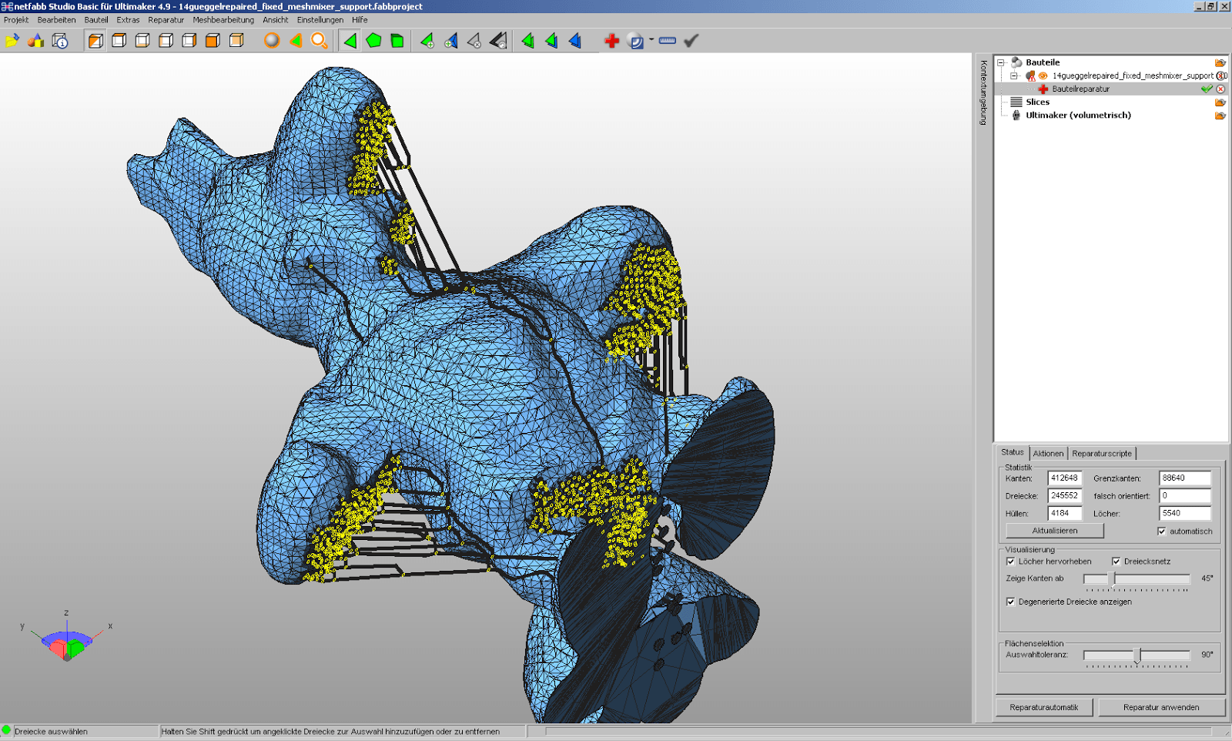
Task: Uncheck the 'Löcher hervorheben' checkbox
Action: pos(1010,562)
